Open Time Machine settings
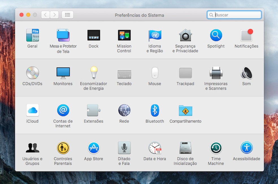Viewport: 278px width, 184px height. 216,148
